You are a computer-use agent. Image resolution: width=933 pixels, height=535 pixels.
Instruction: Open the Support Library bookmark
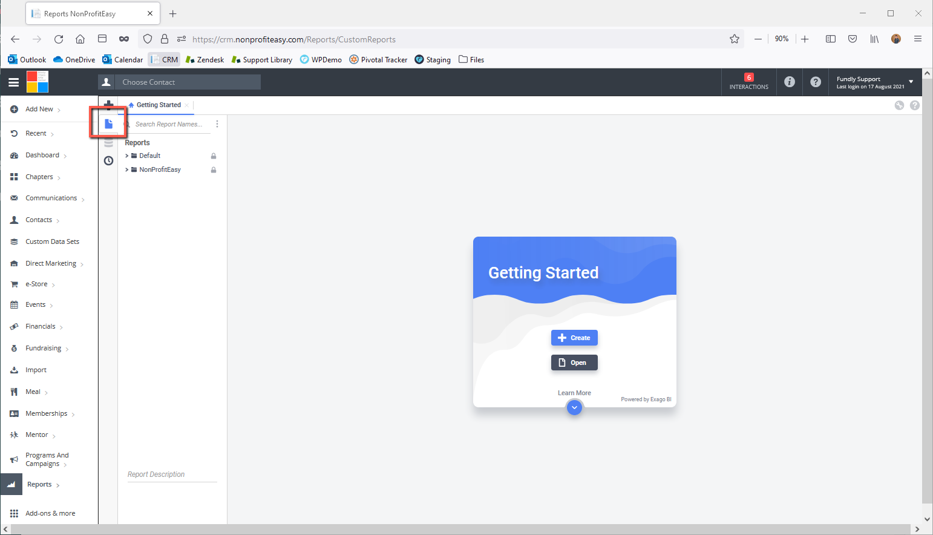click(x=262, y=60)
